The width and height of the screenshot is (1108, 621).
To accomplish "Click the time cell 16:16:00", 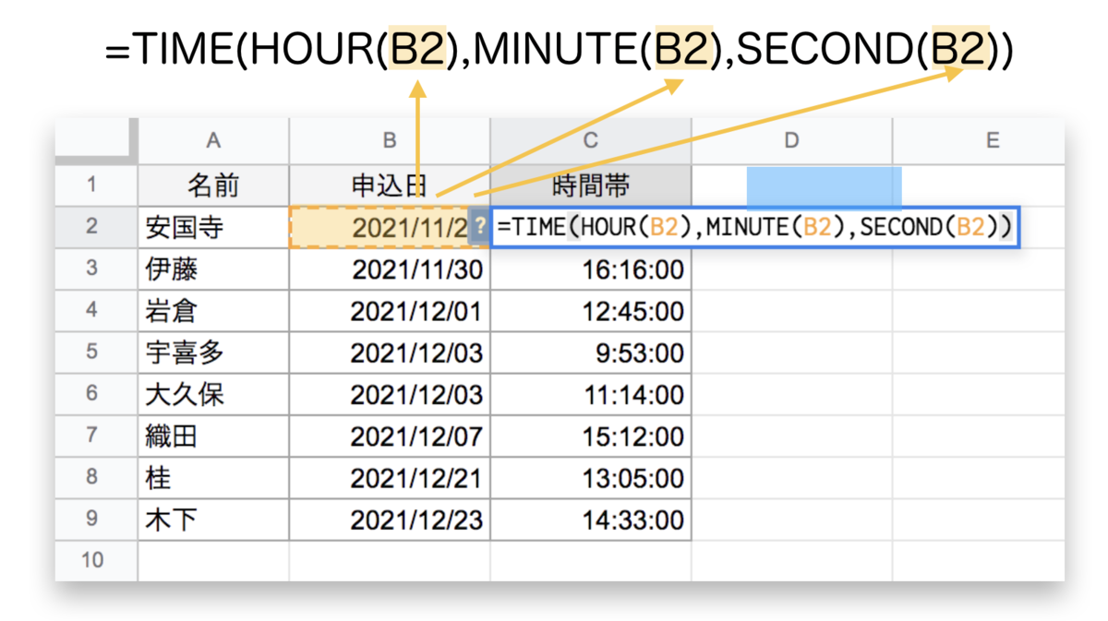I will [591, 269].
